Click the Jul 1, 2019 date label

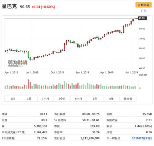tap(132, 72)
